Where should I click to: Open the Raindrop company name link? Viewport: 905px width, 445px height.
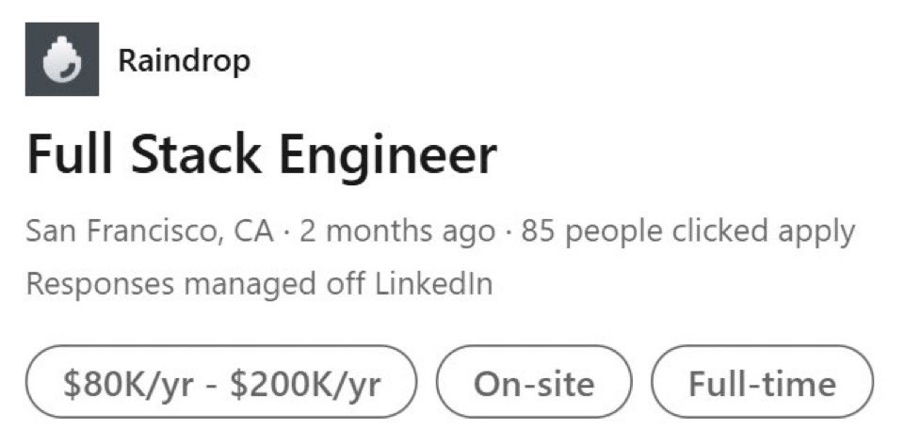click(x=184, y=61)
